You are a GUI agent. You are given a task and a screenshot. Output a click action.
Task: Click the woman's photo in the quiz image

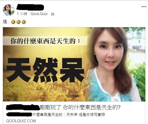(x=116, y=64)
